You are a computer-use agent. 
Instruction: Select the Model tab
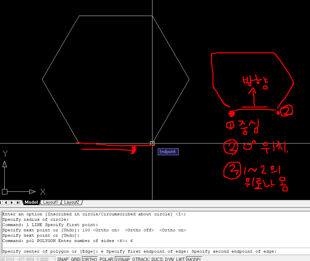(31, 202)
